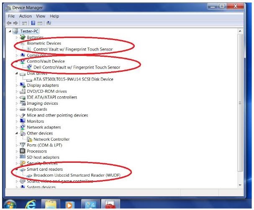Viewport: 254px width, 210px height.
Task: Click the Help question-mark toolbar icon
Action: pos(33,23)
